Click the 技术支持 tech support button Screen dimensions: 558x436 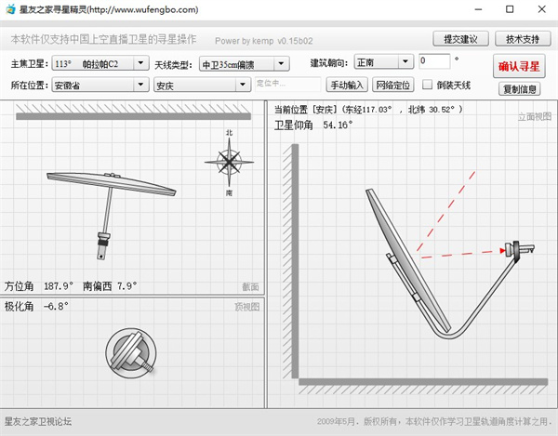pyautogui.click(x=523, y=39)
